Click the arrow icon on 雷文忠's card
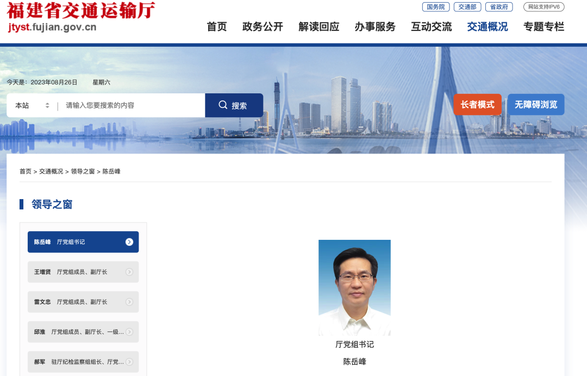 [x=129, y=302]
